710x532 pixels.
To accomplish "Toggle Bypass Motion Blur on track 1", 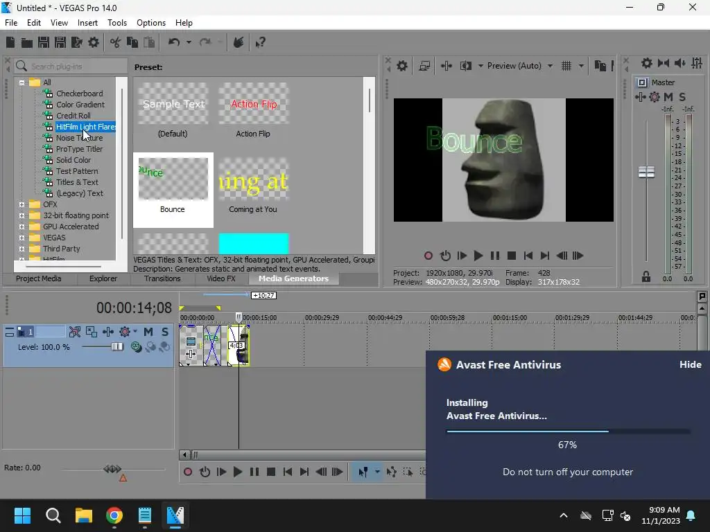I will coord(75,332).
